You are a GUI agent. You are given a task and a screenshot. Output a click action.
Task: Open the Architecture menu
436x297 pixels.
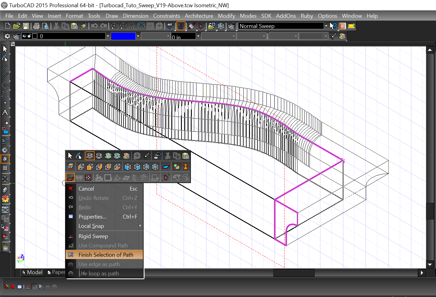tap(199, 16)
